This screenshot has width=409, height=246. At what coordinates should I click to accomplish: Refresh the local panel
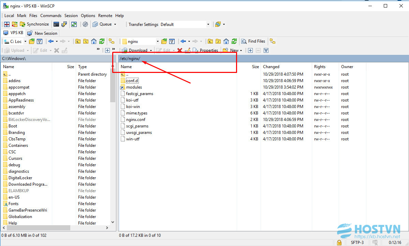coord(102,41)
